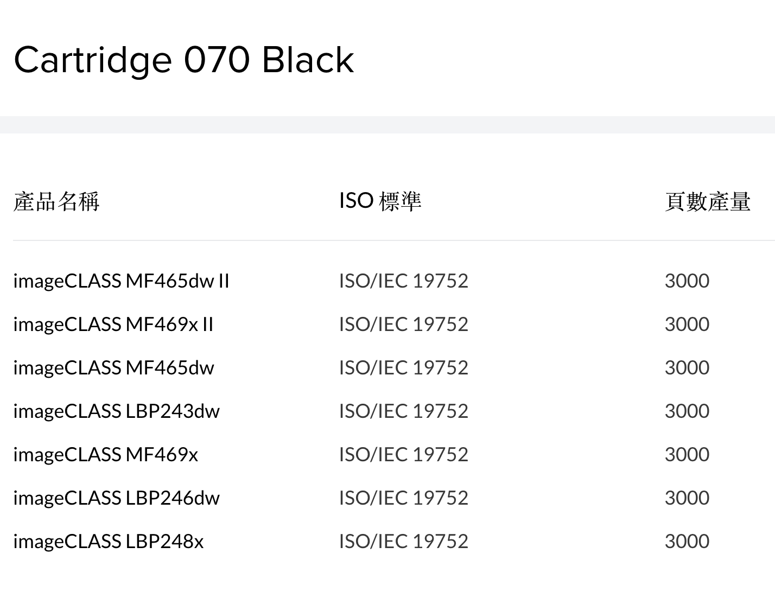Select imageCLASS MF465dw II product name
Viewport: 775px width, 598px height.
pos(121,281)
